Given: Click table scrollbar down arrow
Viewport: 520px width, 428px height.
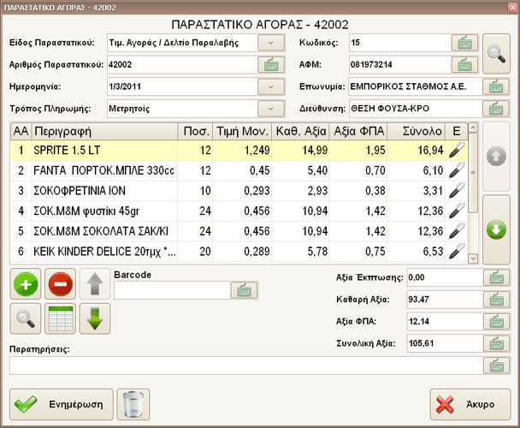Looking at the screenshot, I should (x=473, y=258).
